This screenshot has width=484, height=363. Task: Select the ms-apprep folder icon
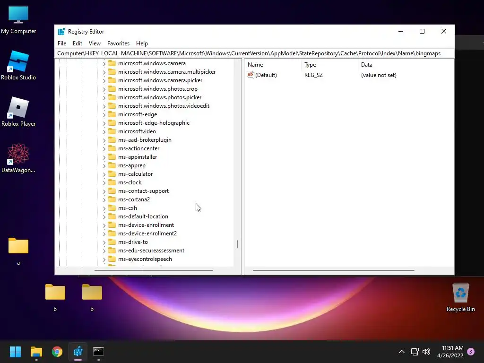112,165
